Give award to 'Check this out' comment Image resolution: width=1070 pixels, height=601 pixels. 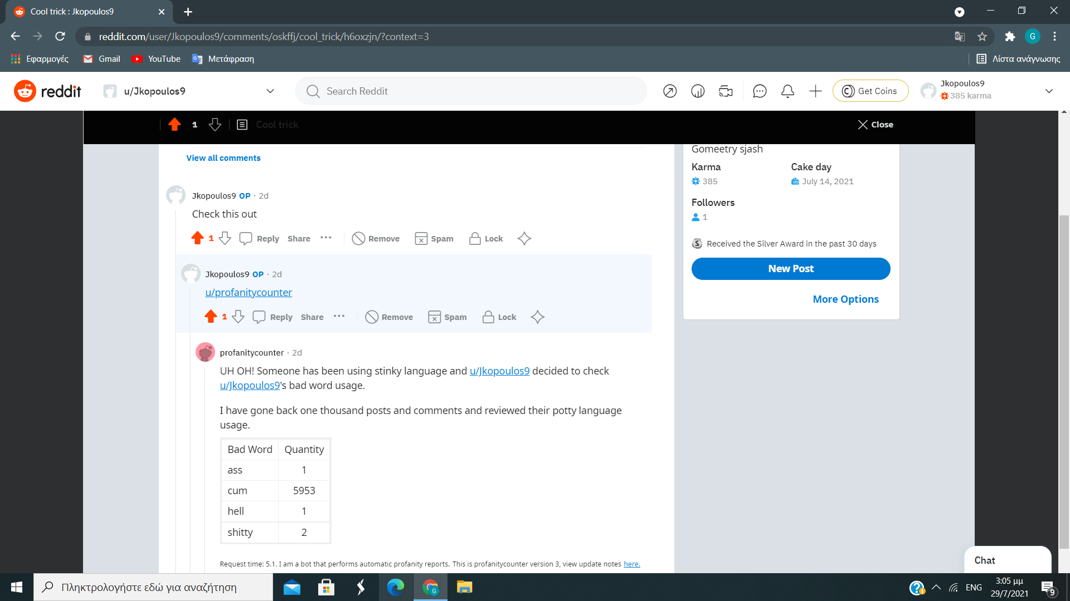[524, 239]
